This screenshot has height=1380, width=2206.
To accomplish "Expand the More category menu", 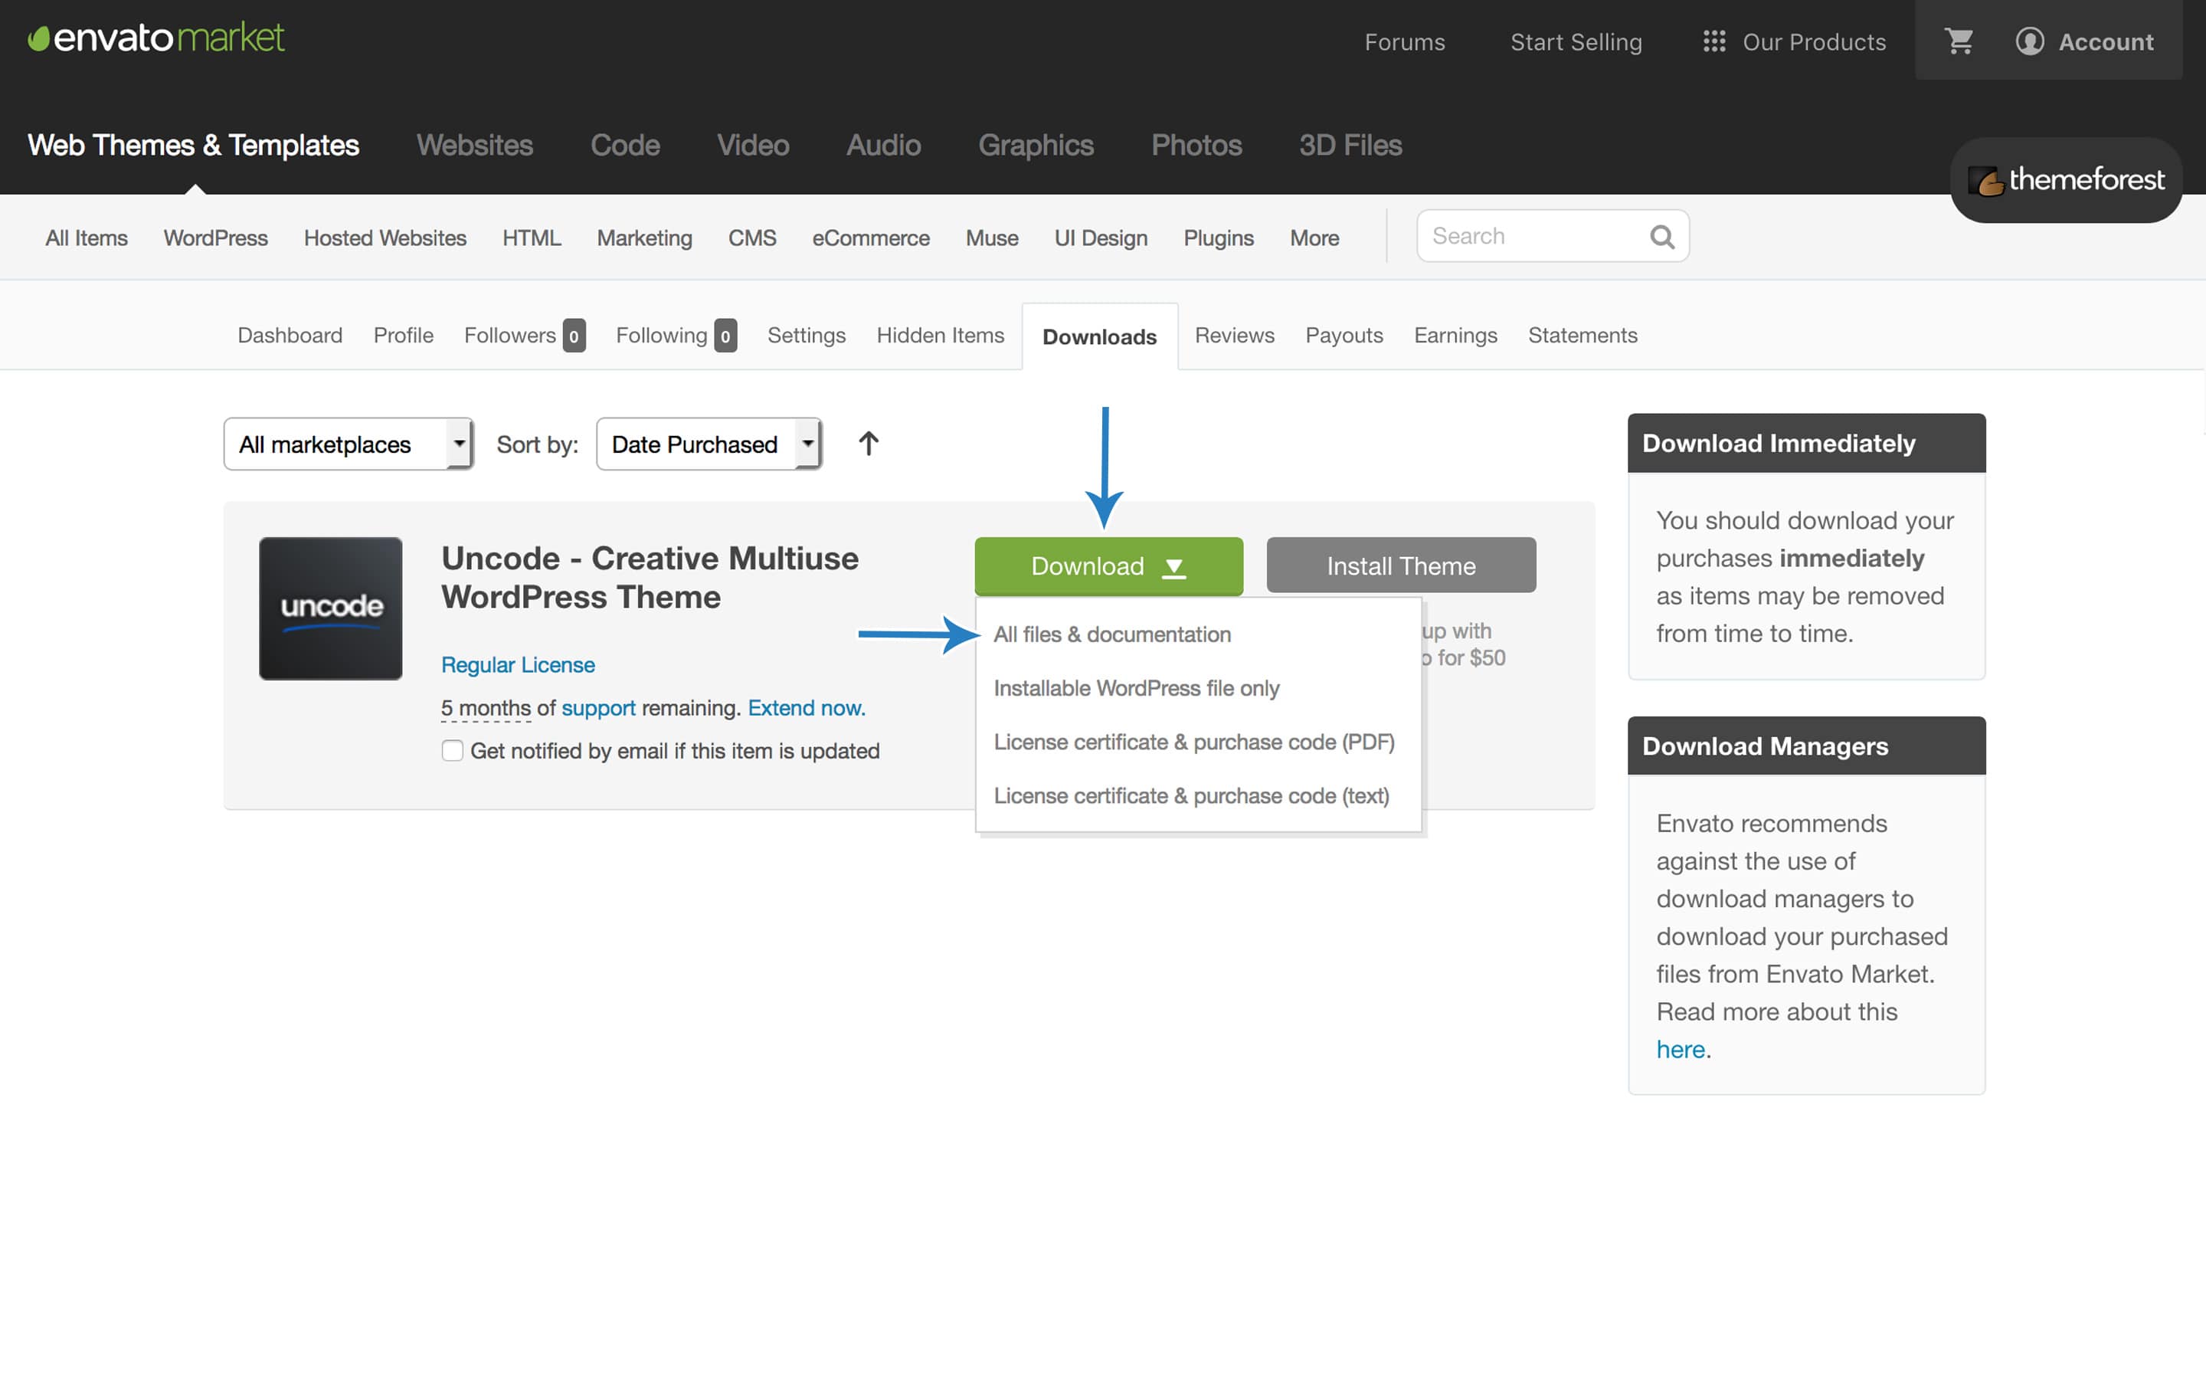I will [x=1314, y=238].
